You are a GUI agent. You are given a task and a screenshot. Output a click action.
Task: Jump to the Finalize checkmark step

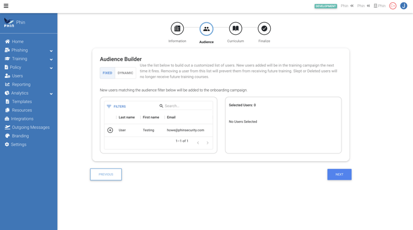click(x=264, y=28)
